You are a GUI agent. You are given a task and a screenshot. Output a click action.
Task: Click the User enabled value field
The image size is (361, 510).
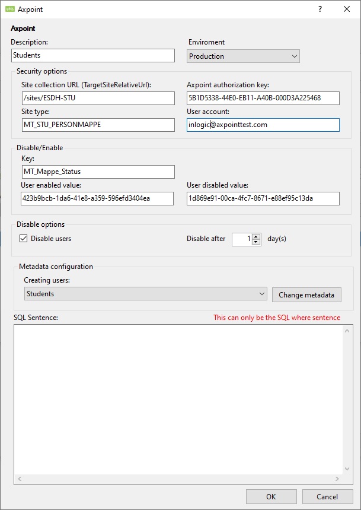pos(97,198)
